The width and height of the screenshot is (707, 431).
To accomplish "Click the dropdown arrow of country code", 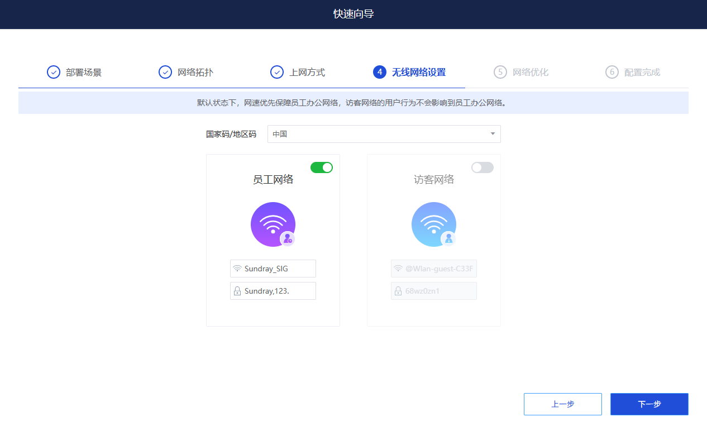I will pyautogui.click(x=493, y=134).
